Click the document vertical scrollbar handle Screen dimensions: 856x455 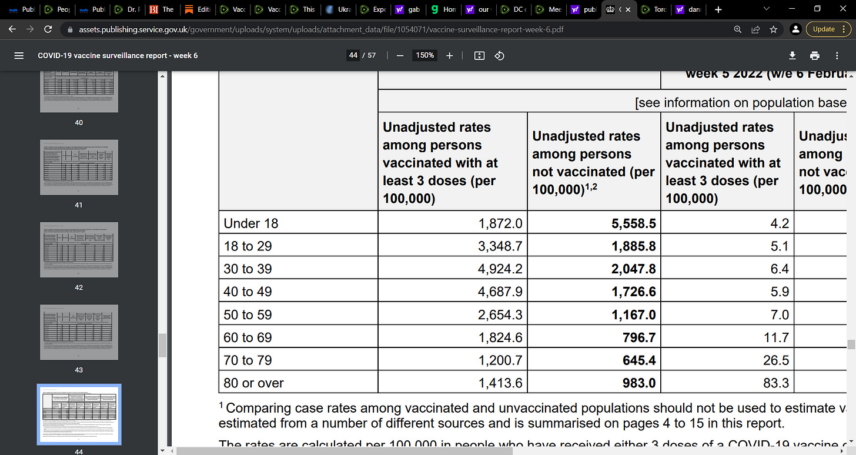pyautogui.click(x=851, y=344)
